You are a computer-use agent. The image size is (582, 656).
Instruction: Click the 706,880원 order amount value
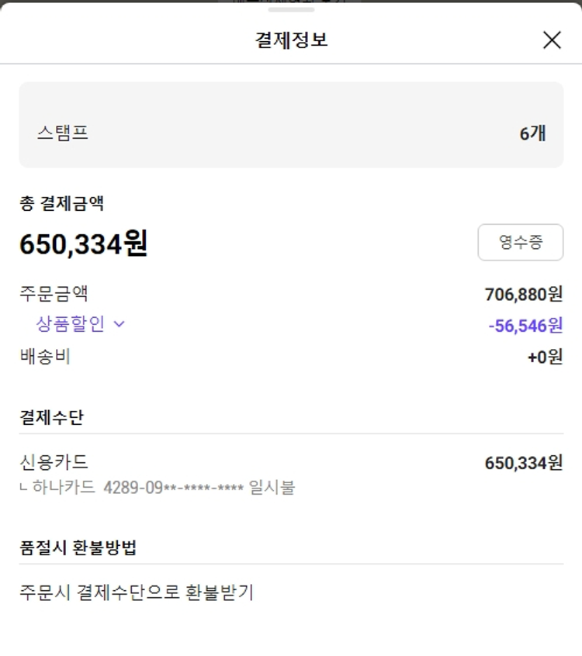(523, 295)
